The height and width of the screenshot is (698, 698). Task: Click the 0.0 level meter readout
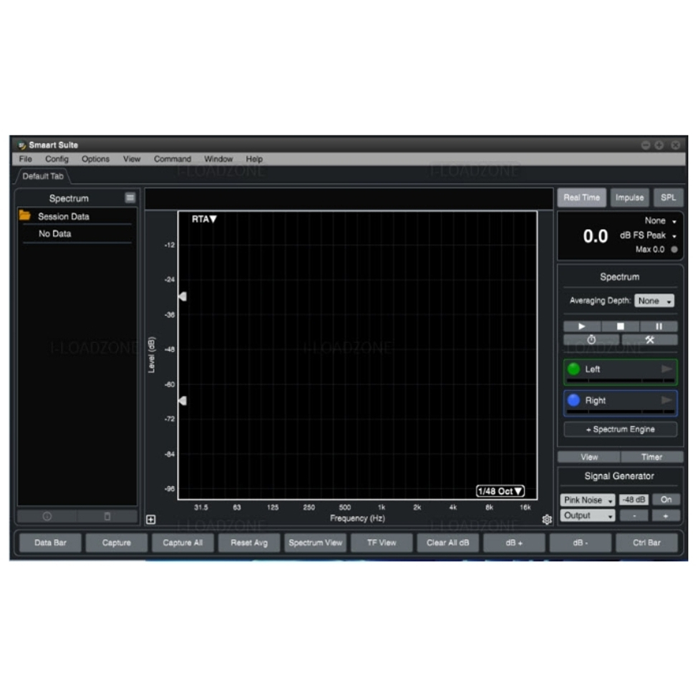tap(596, 236)
